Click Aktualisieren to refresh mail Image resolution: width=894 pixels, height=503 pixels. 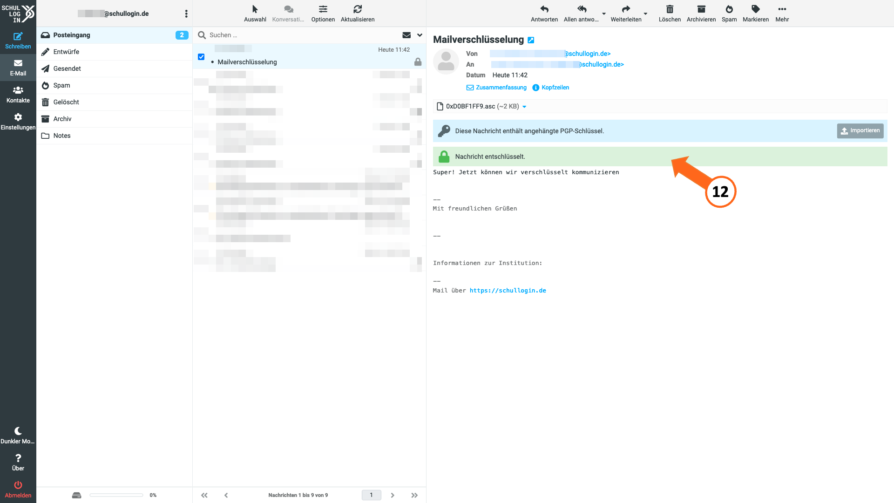tap(358, 14)
